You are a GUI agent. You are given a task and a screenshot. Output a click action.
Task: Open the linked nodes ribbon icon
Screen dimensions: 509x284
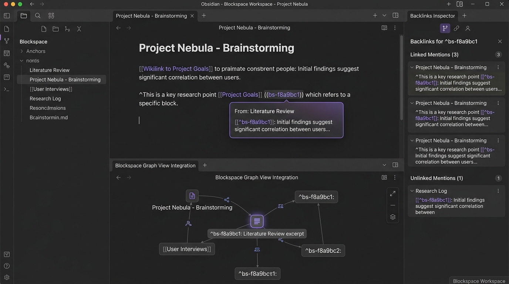pyautogui.click(x=7, y=65)
